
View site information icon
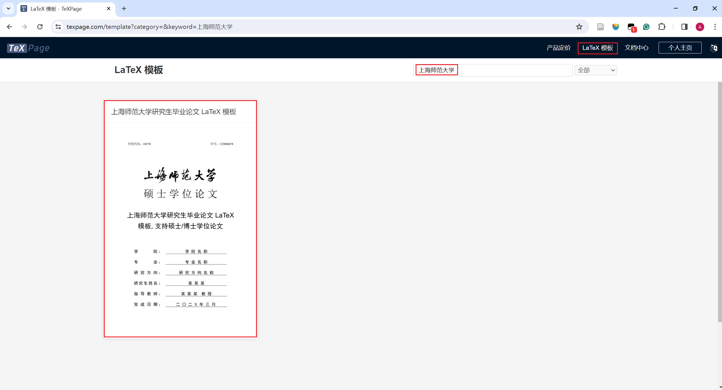coord(58,27)
